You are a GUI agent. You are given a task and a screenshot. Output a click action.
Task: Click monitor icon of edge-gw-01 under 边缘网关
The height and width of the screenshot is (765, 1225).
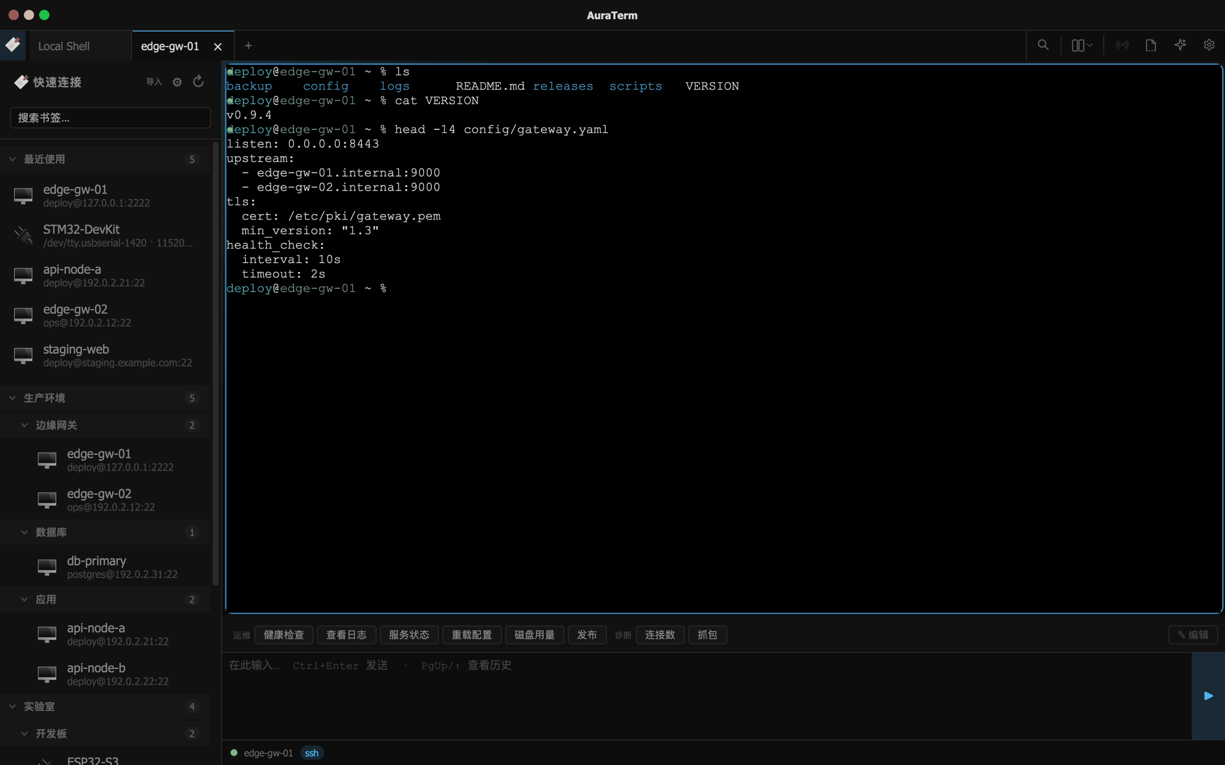47,460
